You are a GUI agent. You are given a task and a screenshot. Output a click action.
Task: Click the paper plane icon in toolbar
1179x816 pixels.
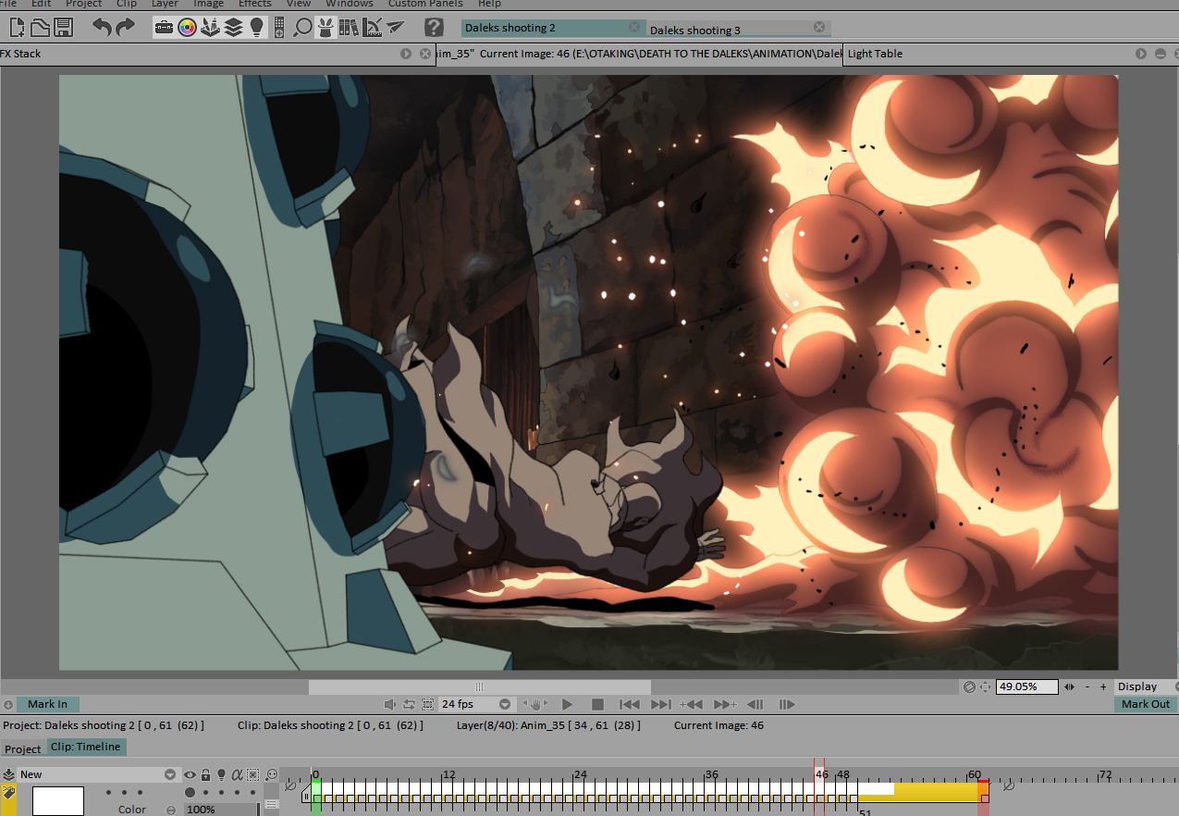pos(396,28)
